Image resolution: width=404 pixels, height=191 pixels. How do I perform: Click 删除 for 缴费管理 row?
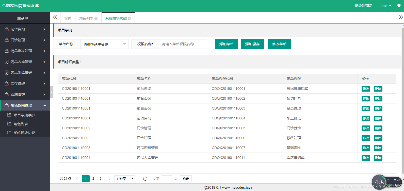[x=378, y=138]
